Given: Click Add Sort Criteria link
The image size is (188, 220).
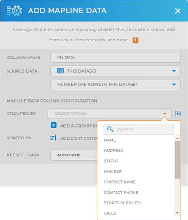Looking at the screenshot, I should [79, 139].
